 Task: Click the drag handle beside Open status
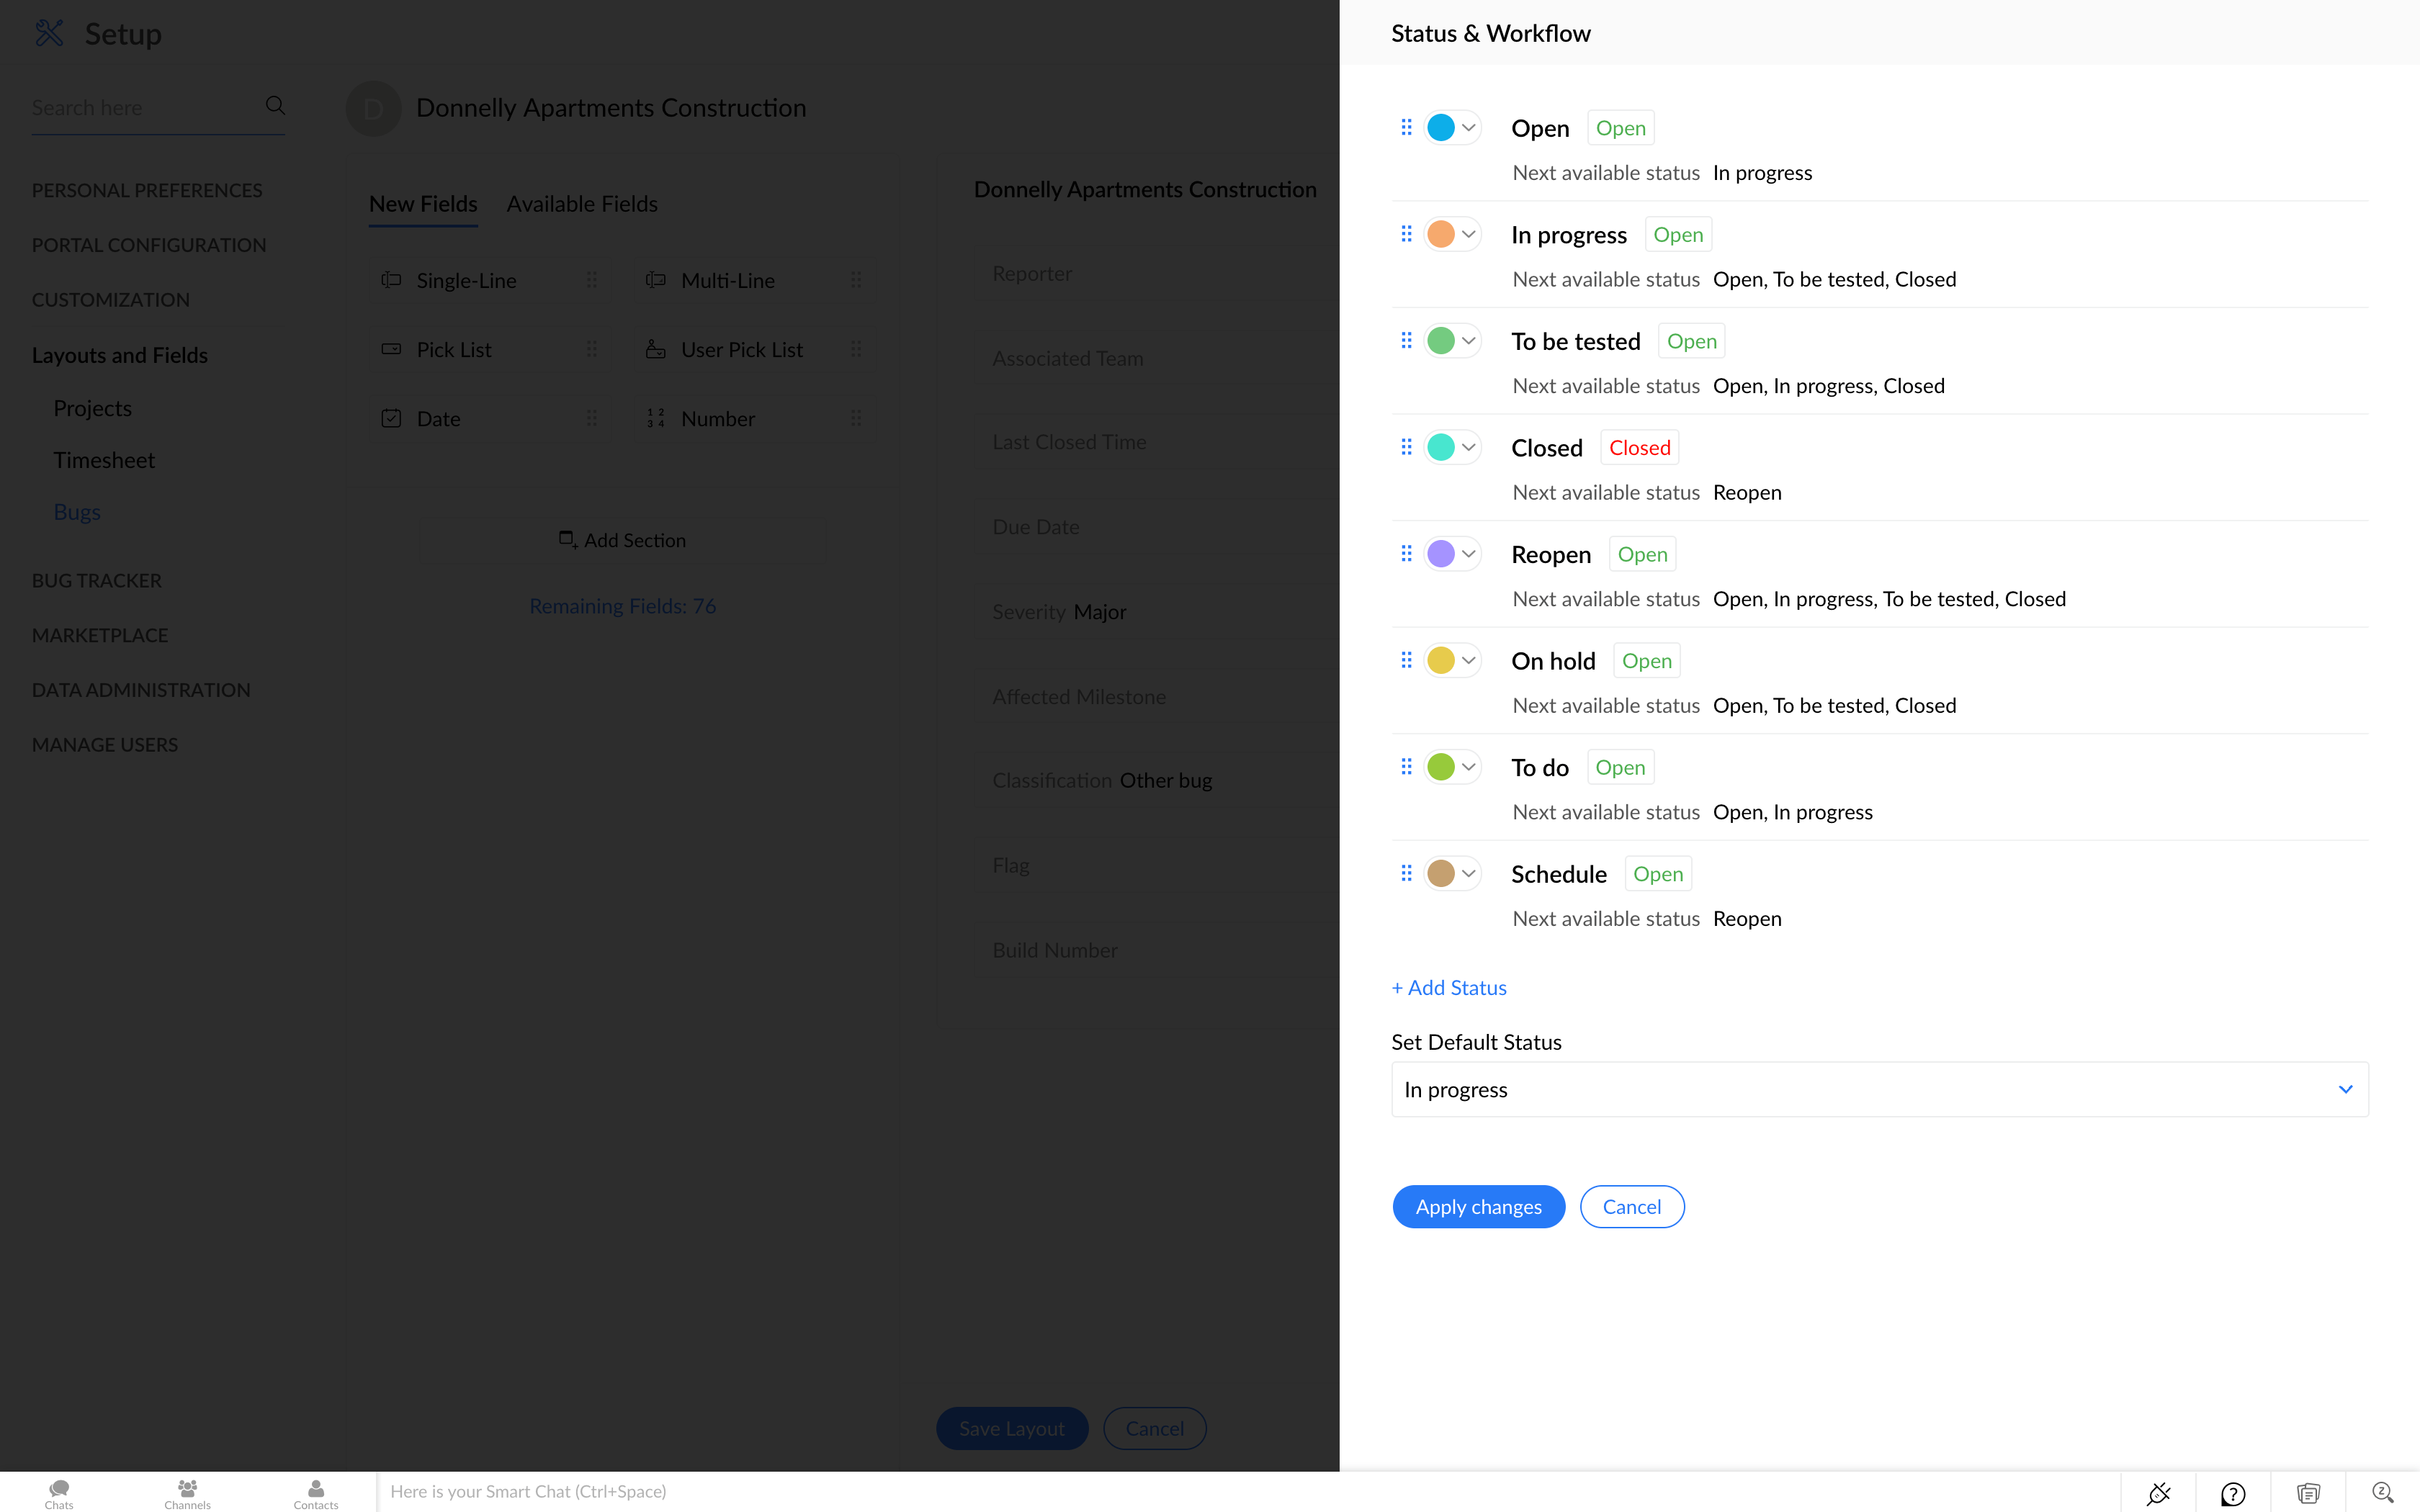pos(1406,127)
